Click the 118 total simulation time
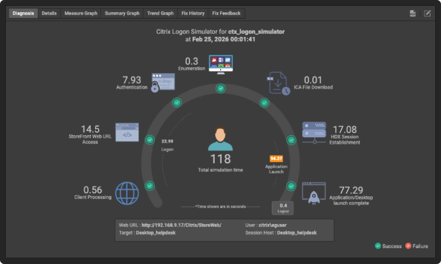The width and height of the screenshot is (441, 264). pos(220,159)
